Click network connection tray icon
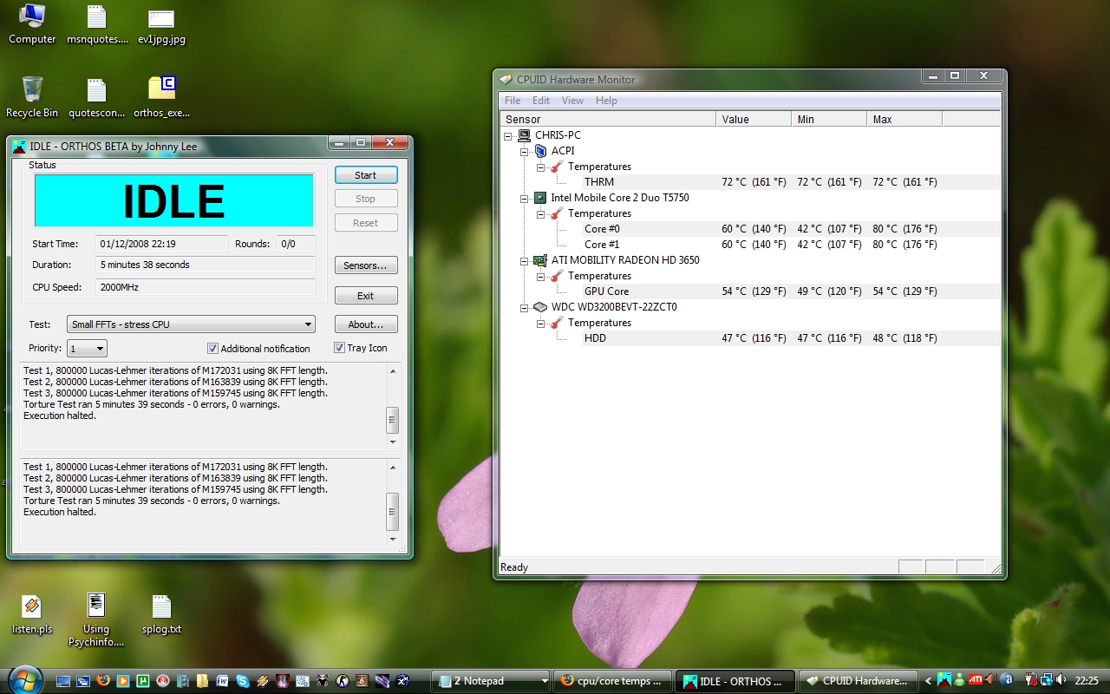The height and width of the screenshot is (694, 1110). (x=1046, y=679)
